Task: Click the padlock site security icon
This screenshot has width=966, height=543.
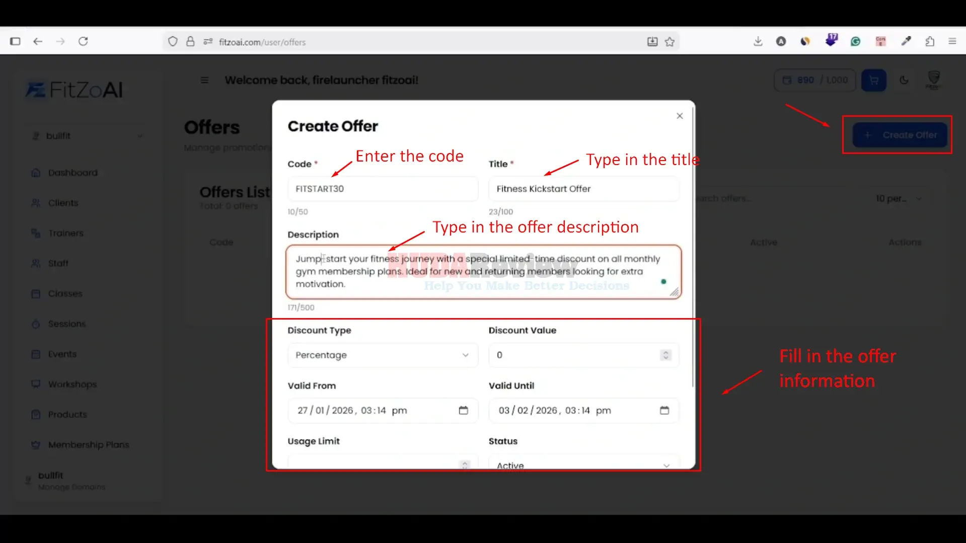Action: coord(190,42)
